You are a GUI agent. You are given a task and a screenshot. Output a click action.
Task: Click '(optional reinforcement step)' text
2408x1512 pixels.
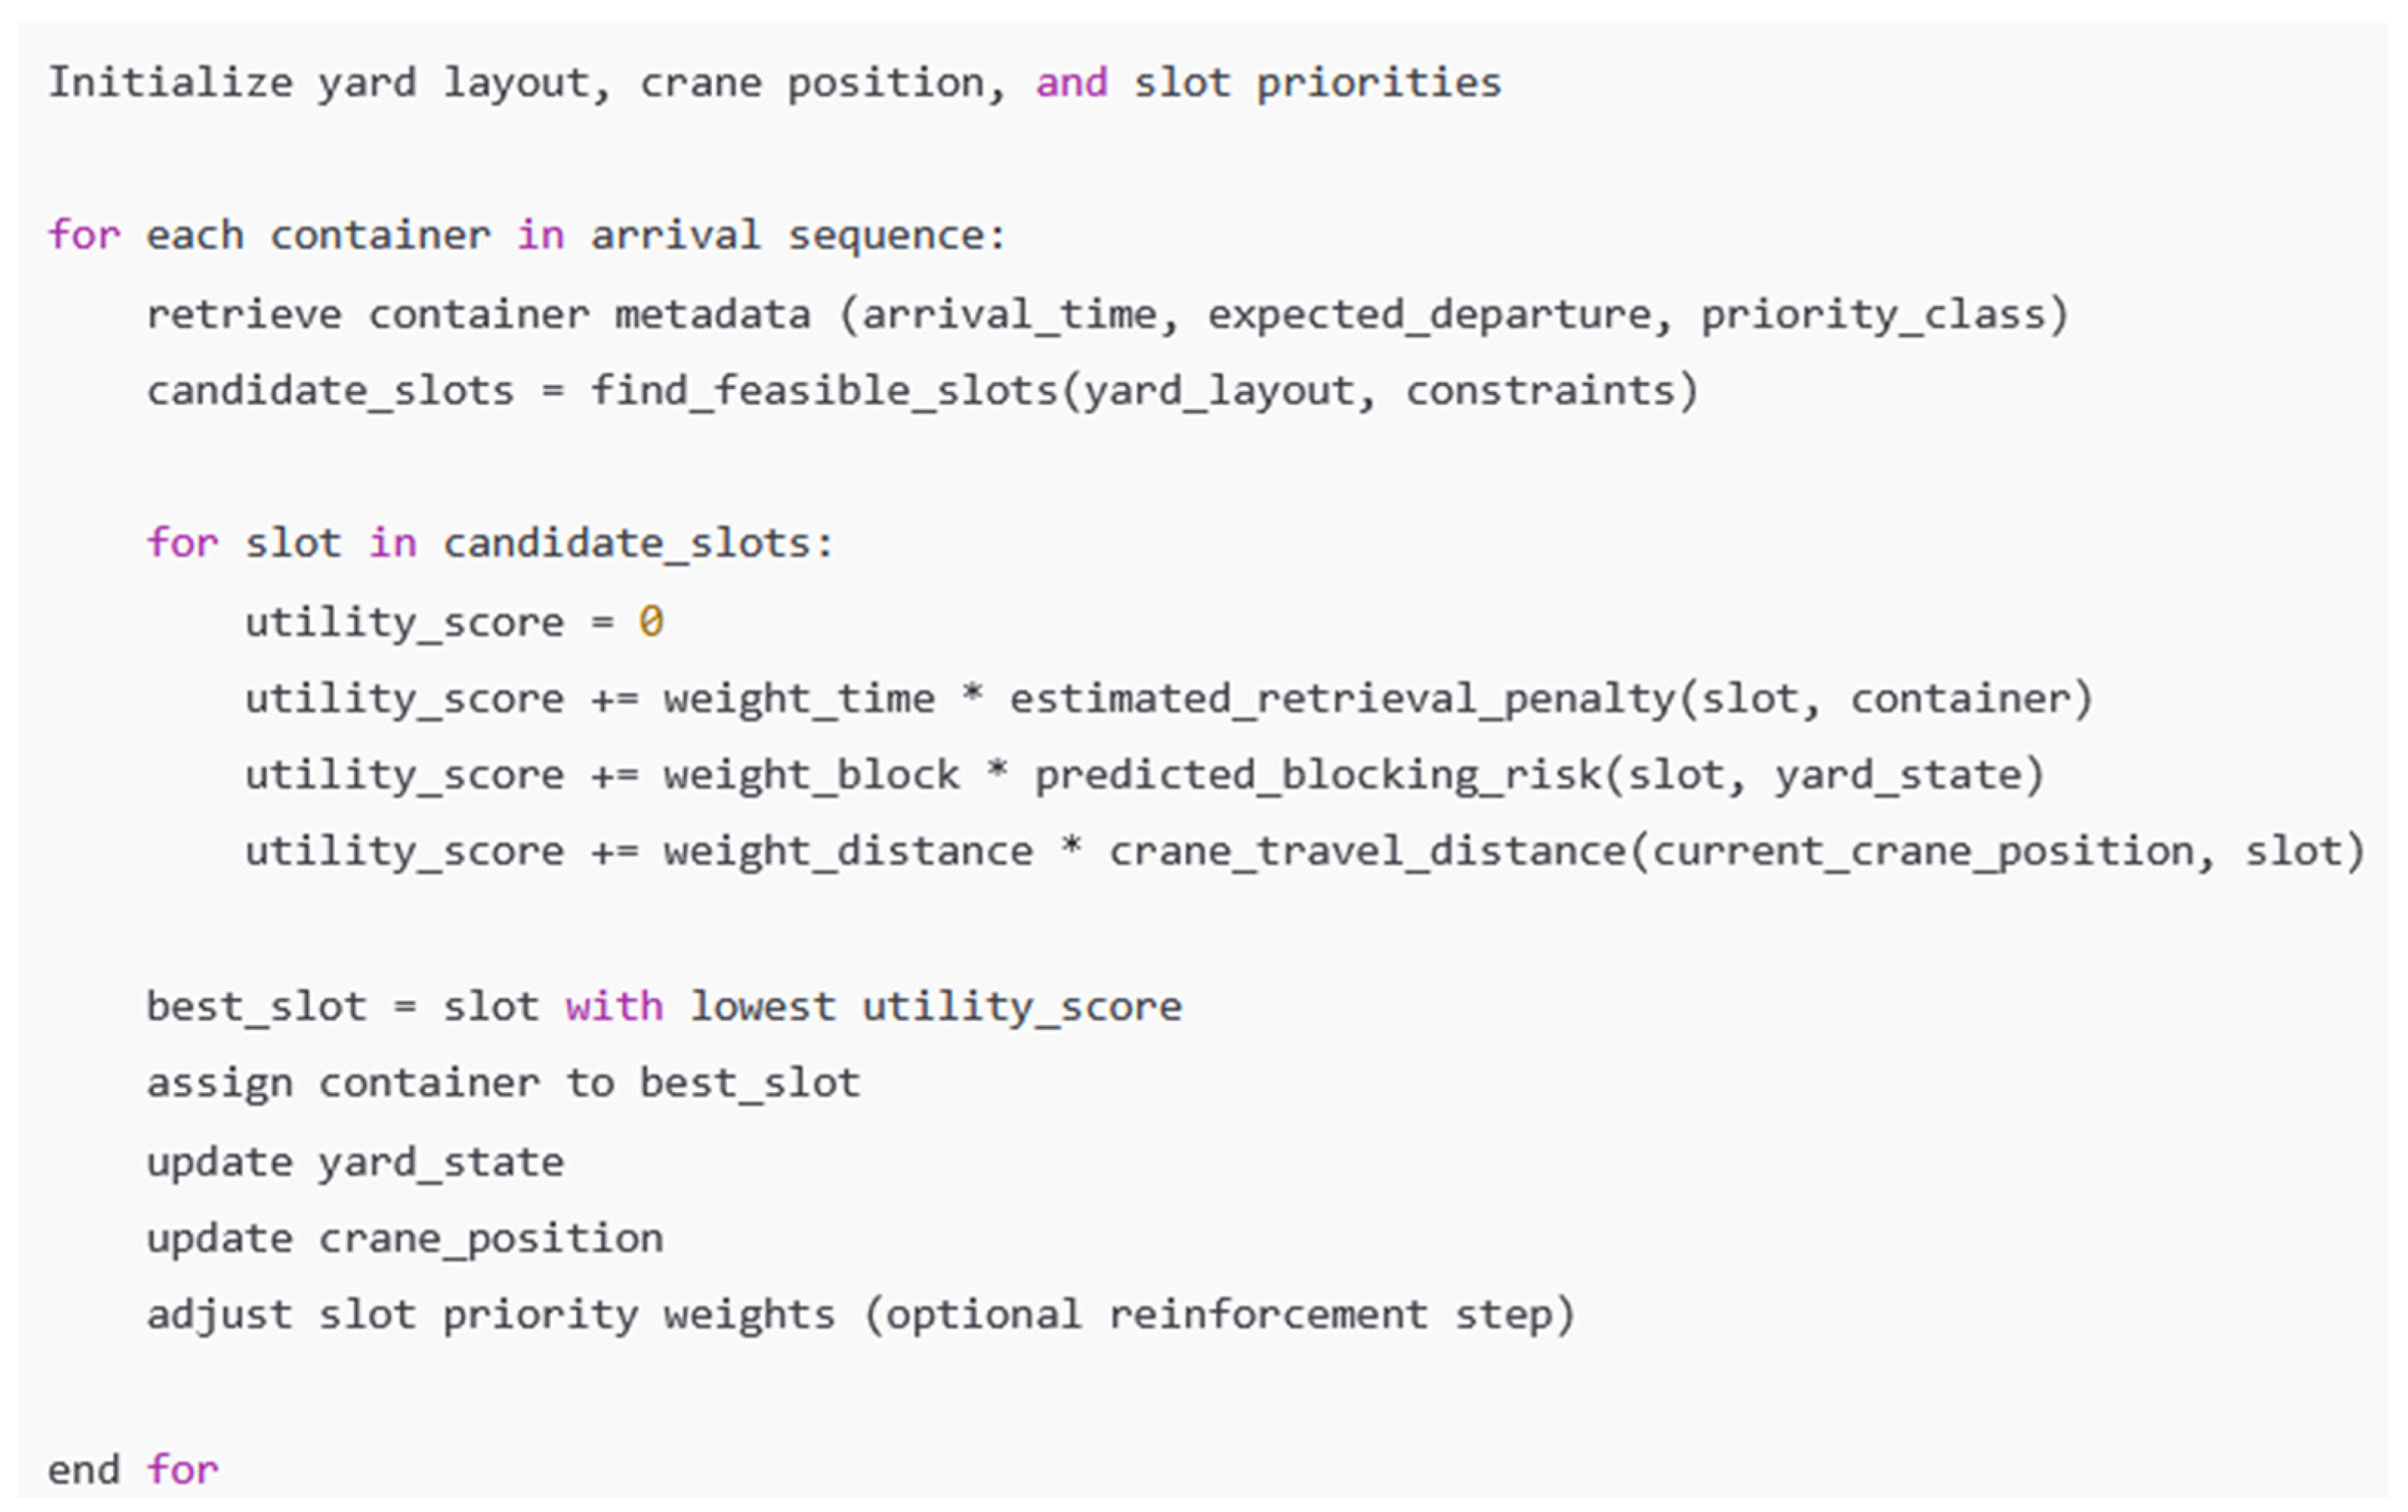tap(1219, 1315)
